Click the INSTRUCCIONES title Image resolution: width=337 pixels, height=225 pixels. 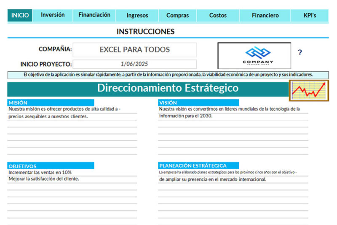[x=145, y=32]
